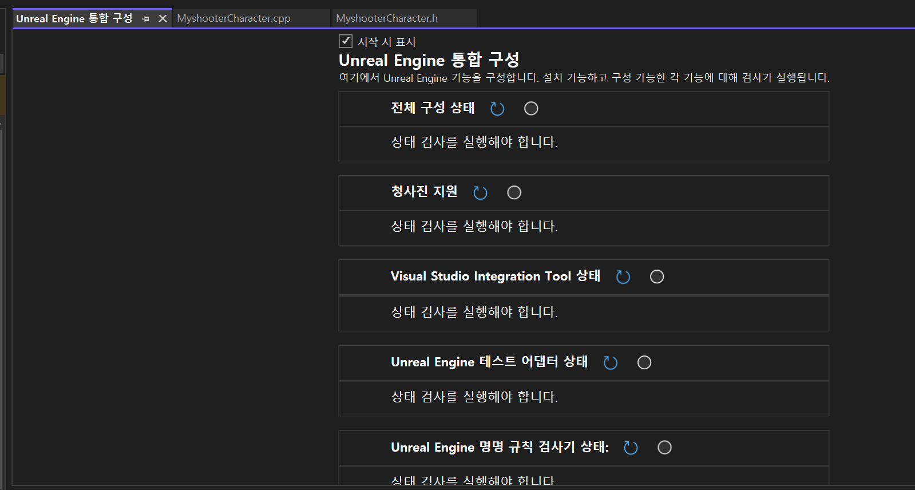Click the Visual Studio Integration Tool 상태 heading
The image size is (915, 490).
[496, 276]
